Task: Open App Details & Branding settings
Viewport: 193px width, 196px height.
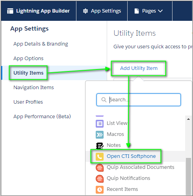Action: click(x=41, y=44)
